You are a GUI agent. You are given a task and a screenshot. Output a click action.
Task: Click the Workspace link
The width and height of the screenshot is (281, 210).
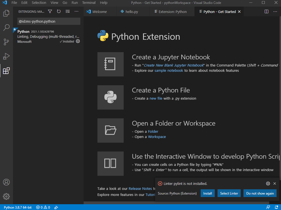click(157, 137)
